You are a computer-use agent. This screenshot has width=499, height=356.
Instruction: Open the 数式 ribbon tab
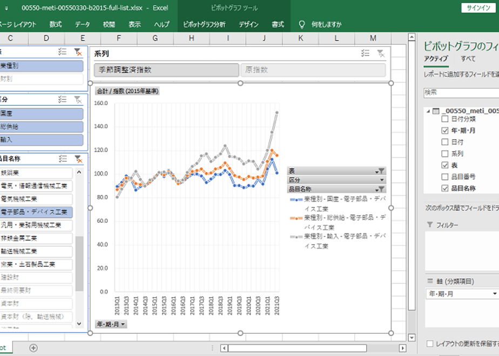[56, 24]
